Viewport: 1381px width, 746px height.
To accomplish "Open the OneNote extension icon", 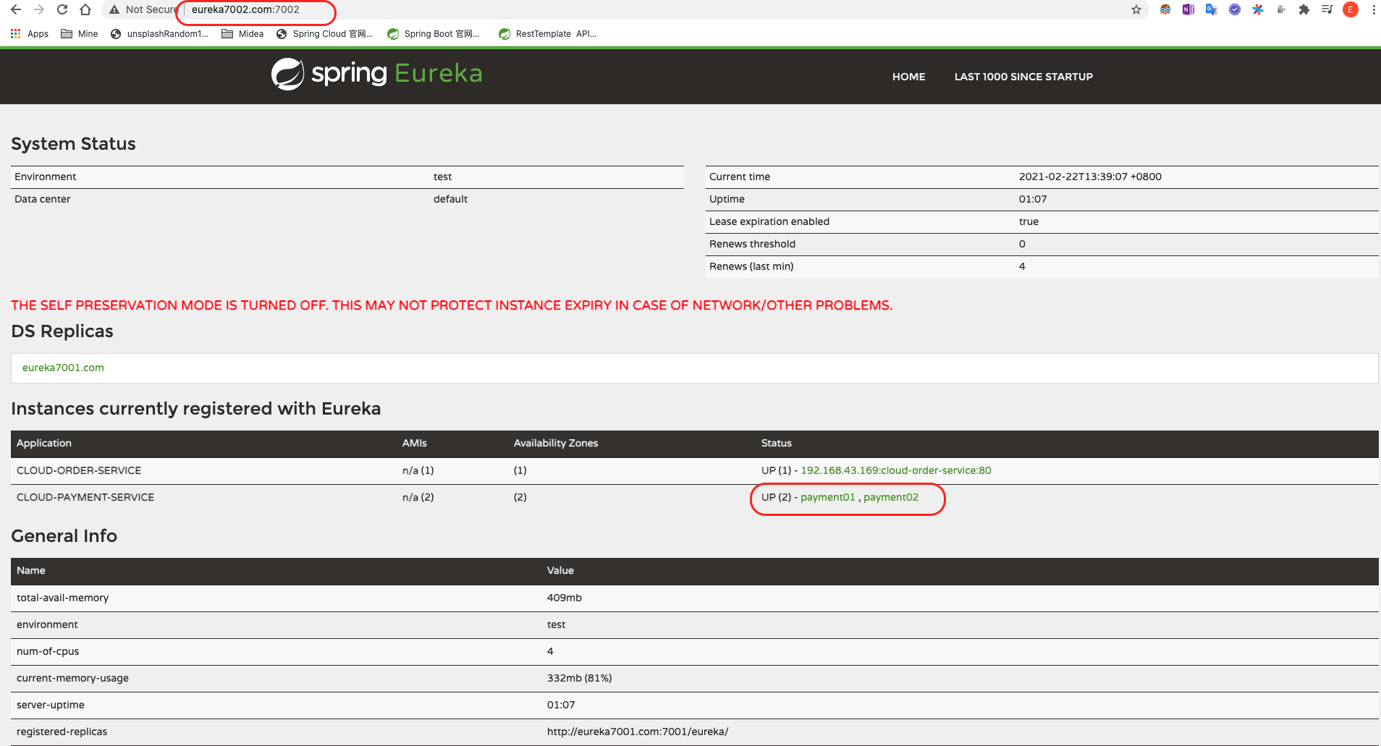I will click(1188, 9).
